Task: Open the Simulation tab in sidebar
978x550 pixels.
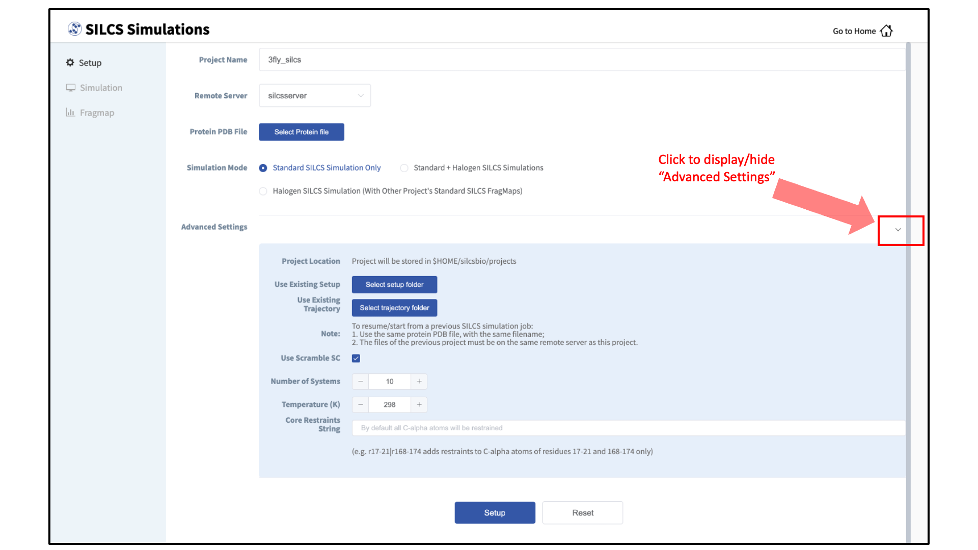Action: (x=101, y=88)
